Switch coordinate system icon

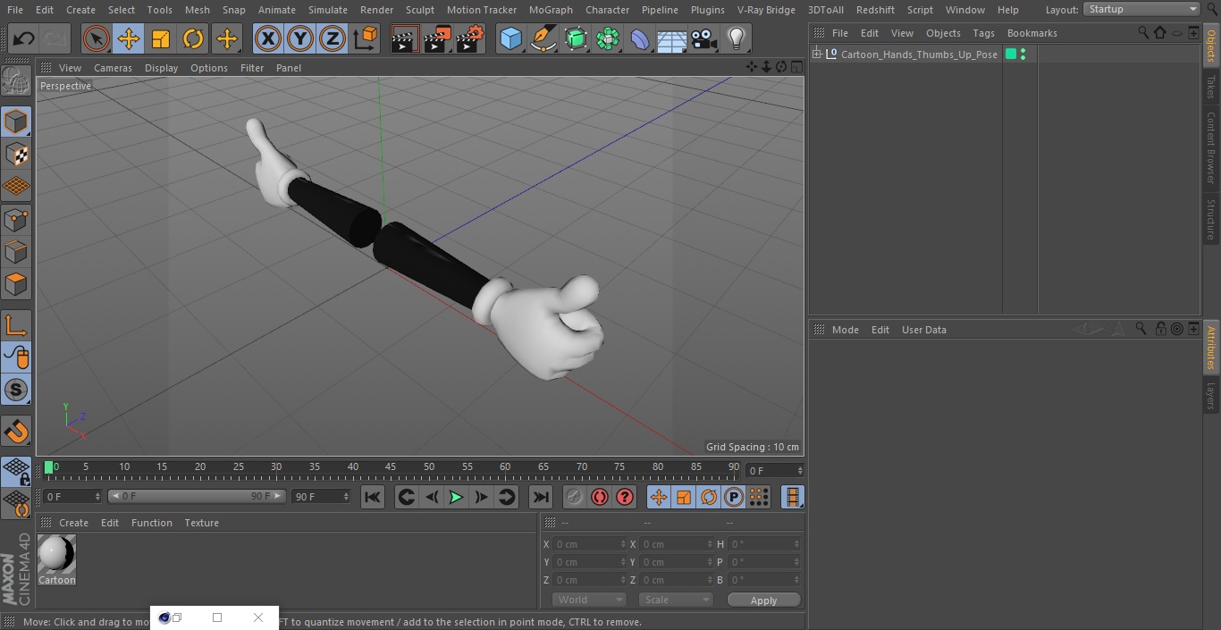pyautogui.click(x=366, y=39)
